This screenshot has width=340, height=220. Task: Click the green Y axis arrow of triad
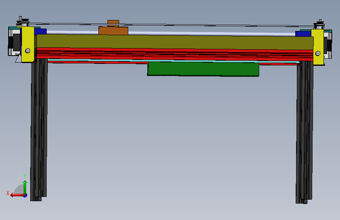pyautogui.click(x=25, y=187)
